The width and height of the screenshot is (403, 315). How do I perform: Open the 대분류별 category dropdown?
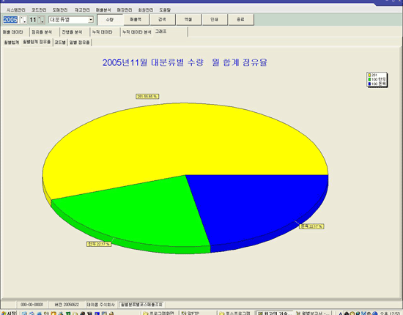pos(91,20)
